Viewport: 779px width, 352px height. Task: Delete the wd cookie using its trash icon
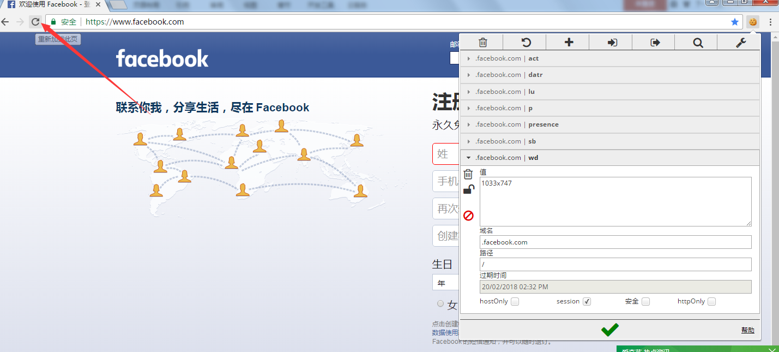468,174
